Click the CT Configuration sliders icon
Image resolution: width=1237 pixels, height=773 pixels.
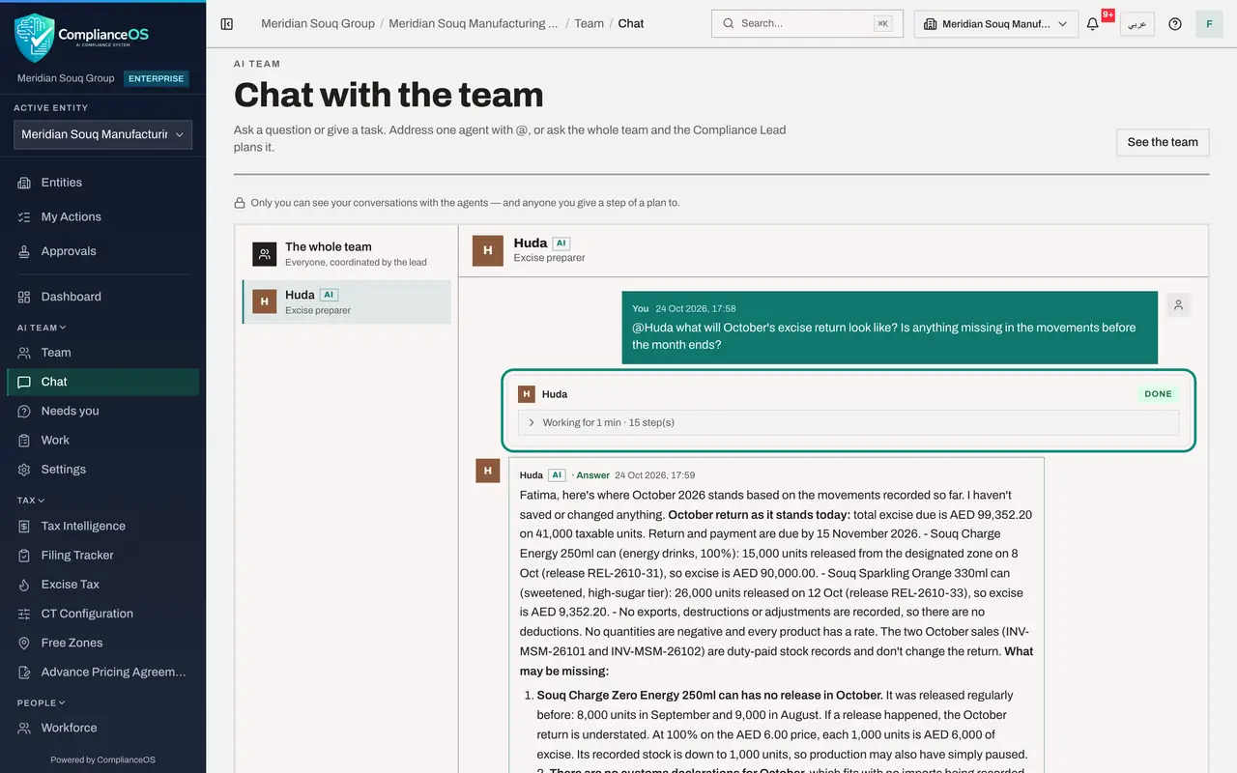point(24,614)
